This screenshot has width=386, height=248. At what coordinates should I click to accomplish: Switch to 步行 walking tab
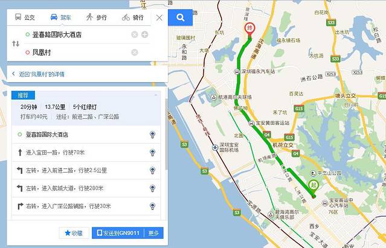[97, 17]
